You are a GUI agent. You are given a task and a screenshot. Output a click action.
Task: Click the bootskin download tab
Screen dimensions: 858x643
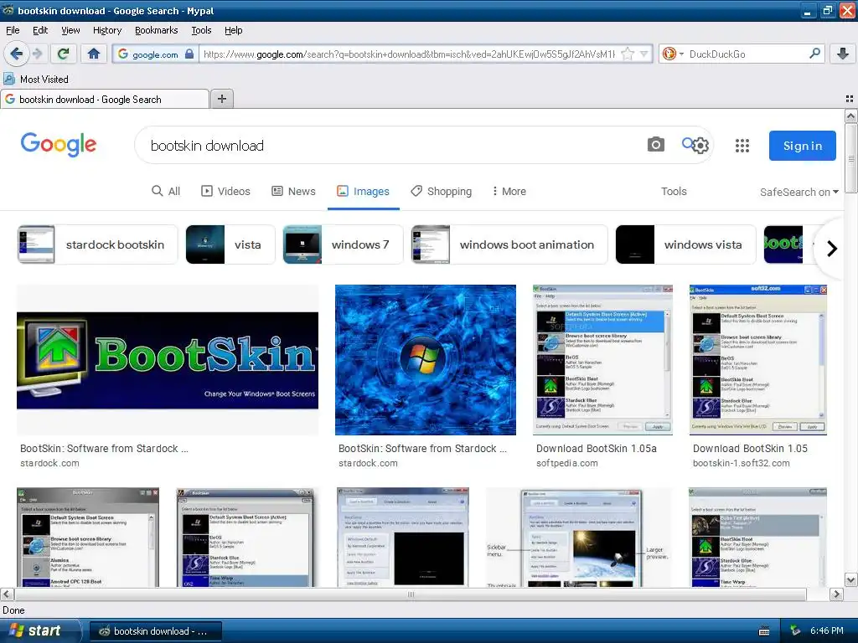(105, 99)
